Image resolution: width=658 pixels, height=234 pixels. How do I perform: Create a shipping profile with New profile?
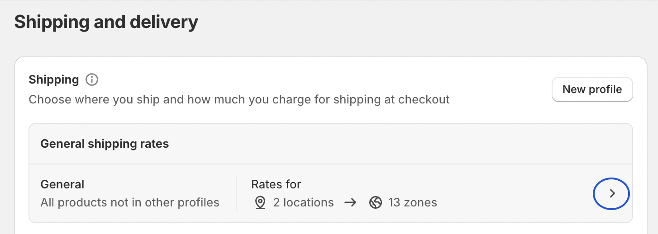(x=592, y=89)
